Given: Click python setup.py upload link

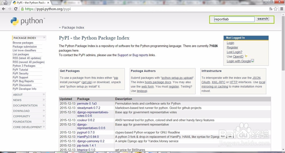Looking at the screenshot, I should pyautogui.click(x=177, y=78).
